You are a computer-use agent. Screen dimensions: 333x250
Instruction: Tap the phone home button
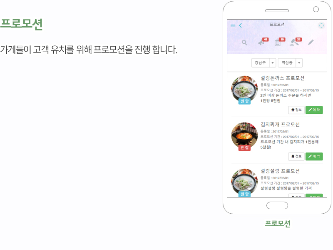(x=277, y=205)
